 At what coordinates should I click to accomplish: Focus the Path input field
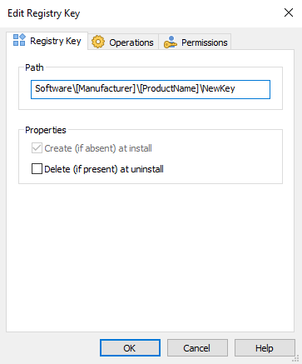(151, 89)
